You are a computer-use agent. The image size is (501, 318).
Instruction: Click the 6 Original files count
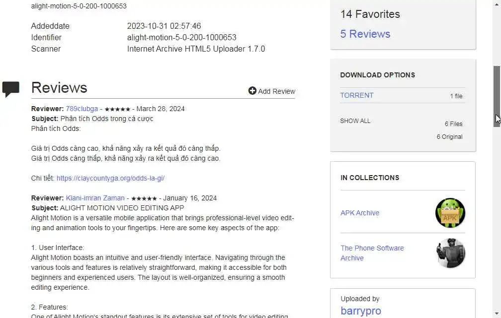click(449, 137)
